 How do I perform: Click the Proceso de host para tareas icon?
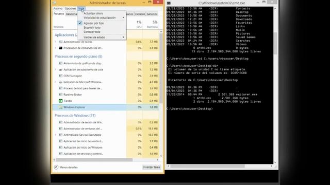(x=61, y=88)
